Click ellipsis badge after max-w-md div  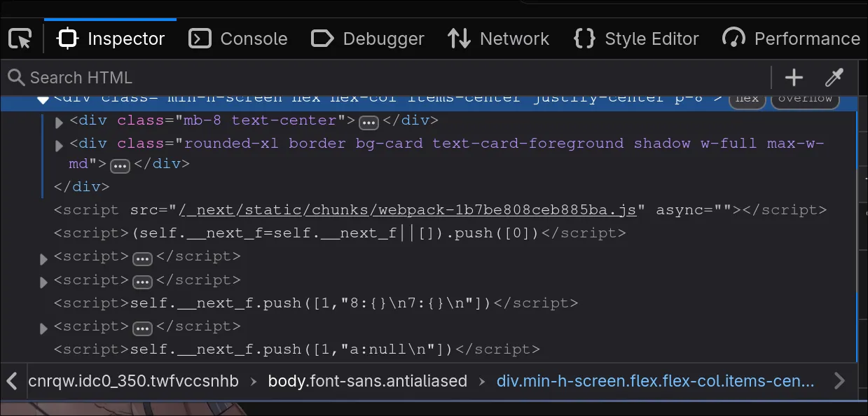(120, 166)
